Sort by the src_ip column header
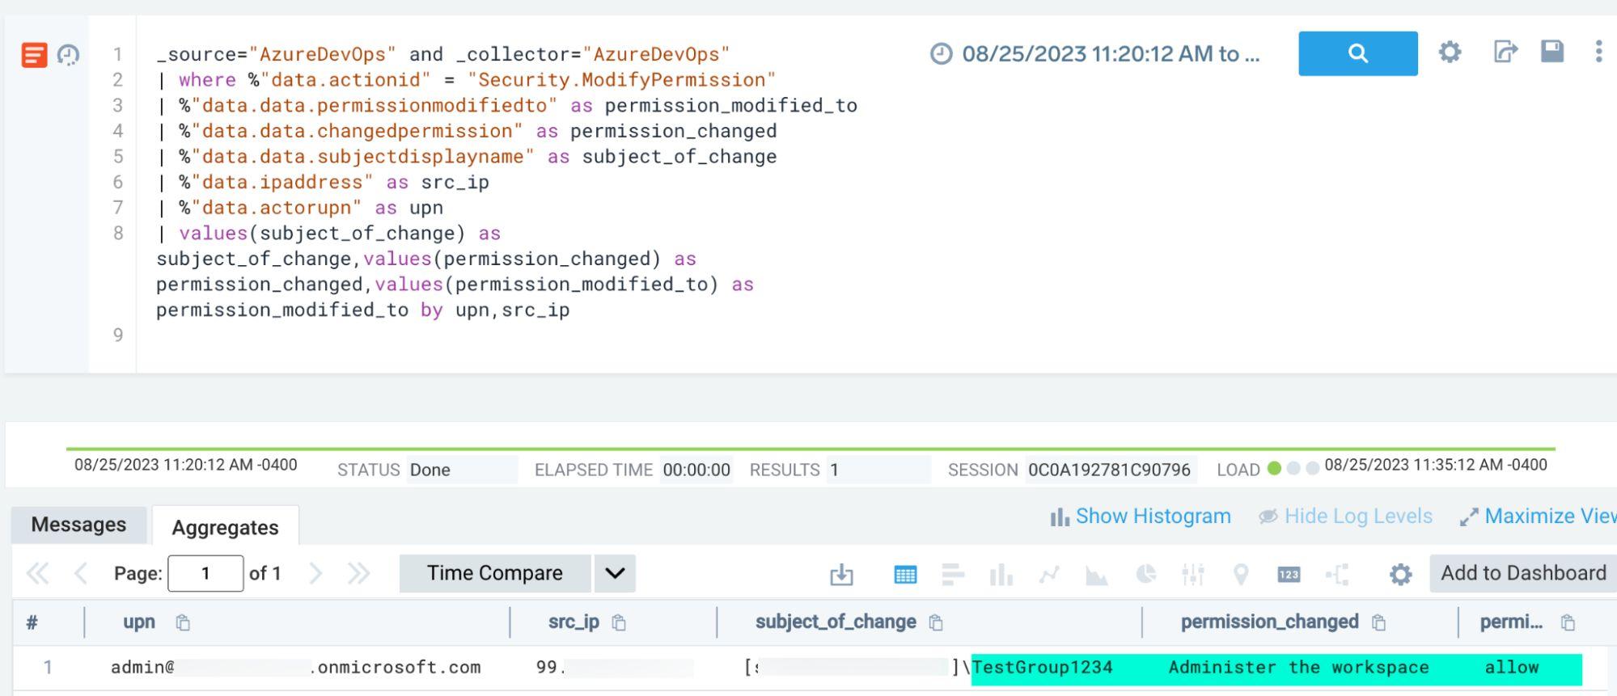The width and height of the screenshot is (1617, 696). (x=574, y=622)
